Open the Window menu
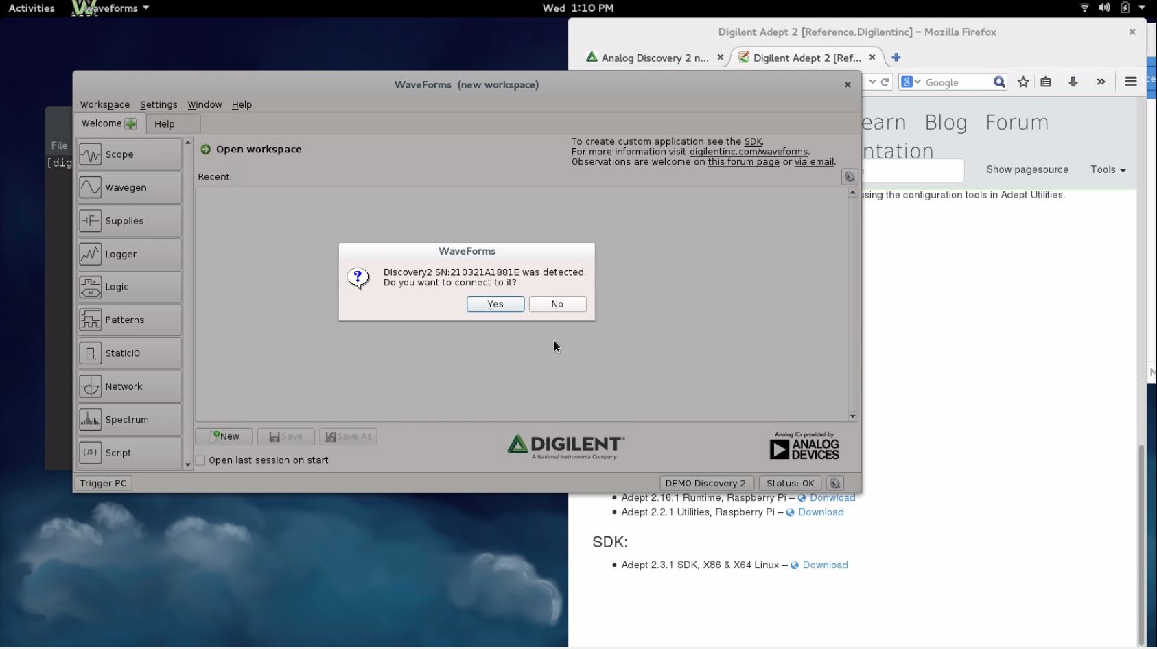 tap(204, 104)
